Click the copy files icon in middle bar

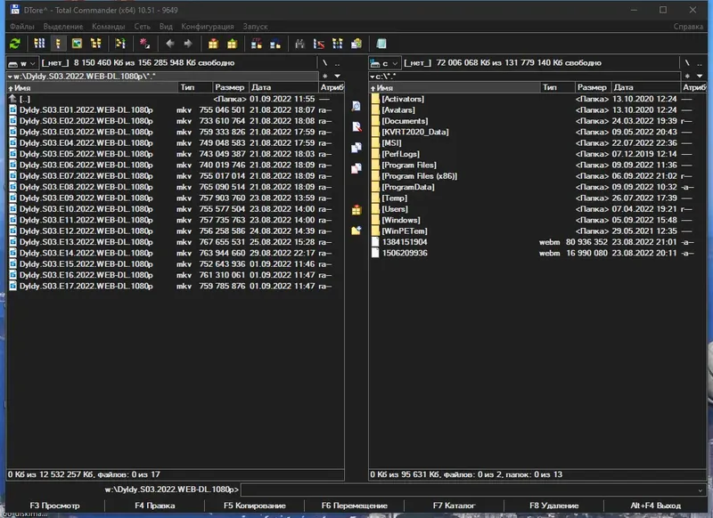point(356,148)
